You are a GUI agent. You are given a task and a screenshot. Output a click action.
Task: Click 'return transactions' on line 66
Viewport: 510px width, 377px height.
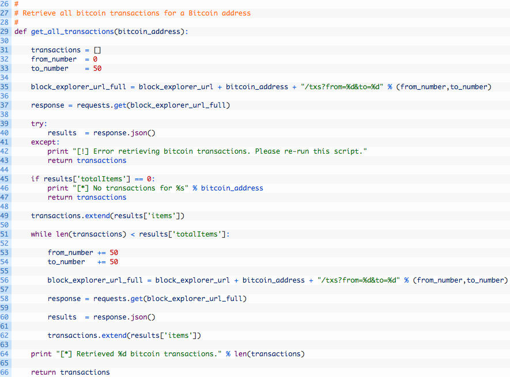point(70,372)
